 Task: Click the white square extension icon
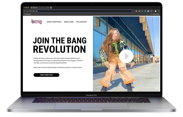(x=148, y=11)
